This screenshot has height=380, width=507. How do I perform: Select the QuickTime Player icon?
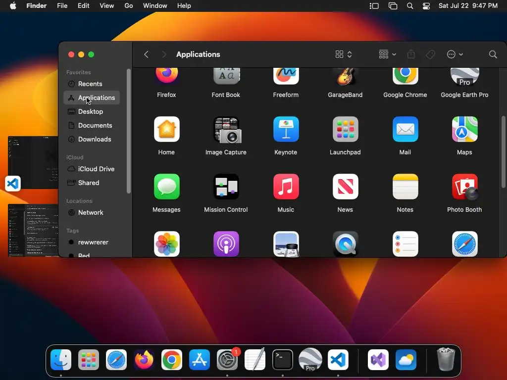[345, 244]
